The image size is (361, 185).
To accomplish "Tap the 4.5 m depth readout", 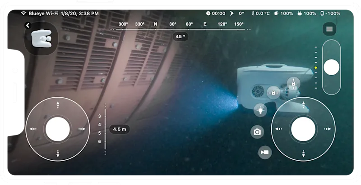I will click(120, 129).
